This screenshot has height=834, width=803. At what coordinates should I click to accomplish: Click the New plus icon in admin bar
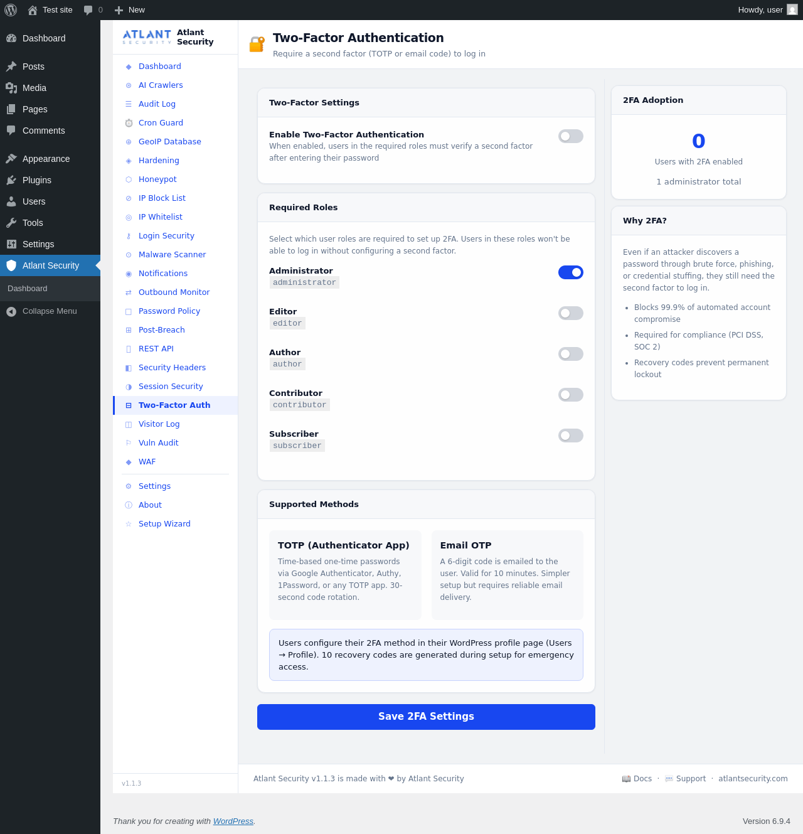tap(119, 10)
